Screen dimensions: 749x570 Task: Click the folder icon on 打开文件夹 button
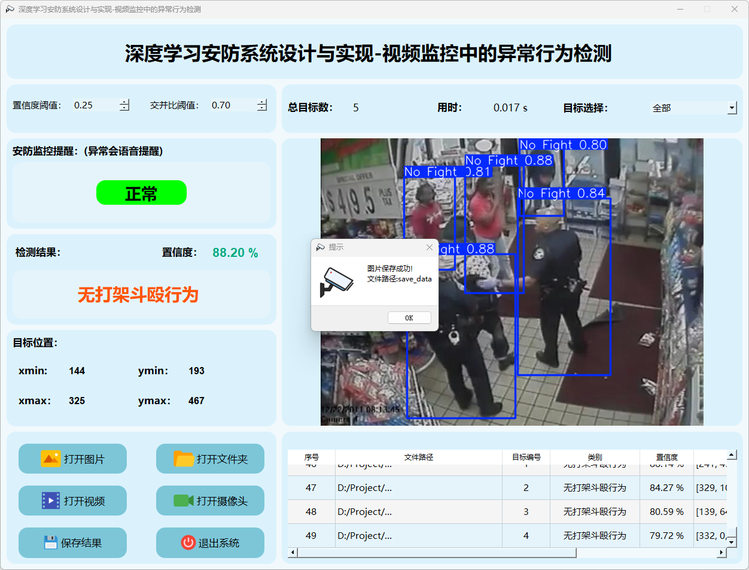(184, 459)
